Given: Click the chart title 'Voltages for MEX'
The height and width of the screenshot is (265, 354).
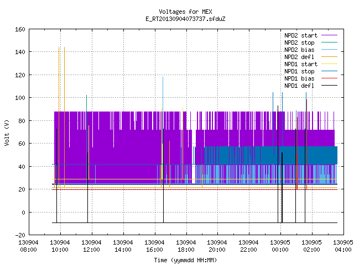Looking at the screenshot, I should click(x=185, y=12).
